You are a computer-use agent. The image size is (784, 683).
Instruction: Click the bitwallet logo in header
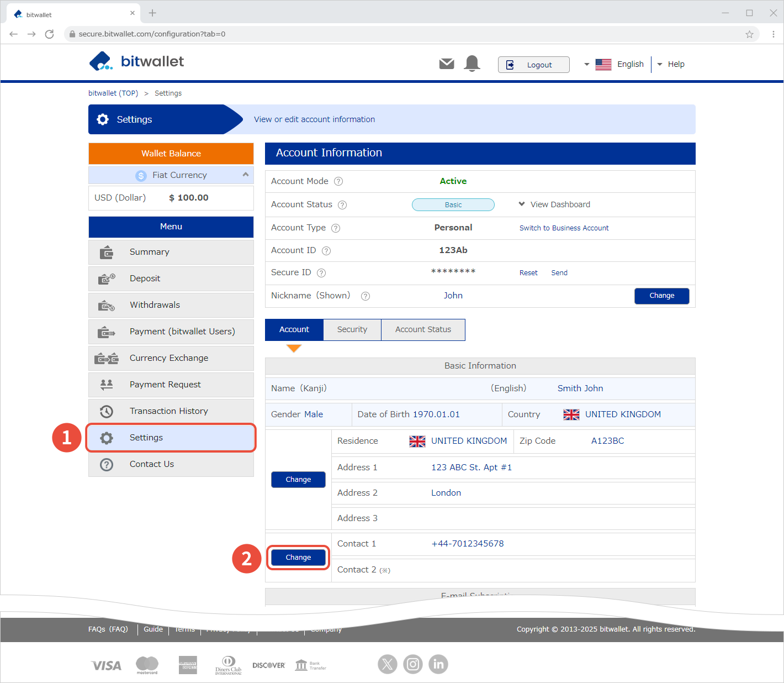pos(137,61)
